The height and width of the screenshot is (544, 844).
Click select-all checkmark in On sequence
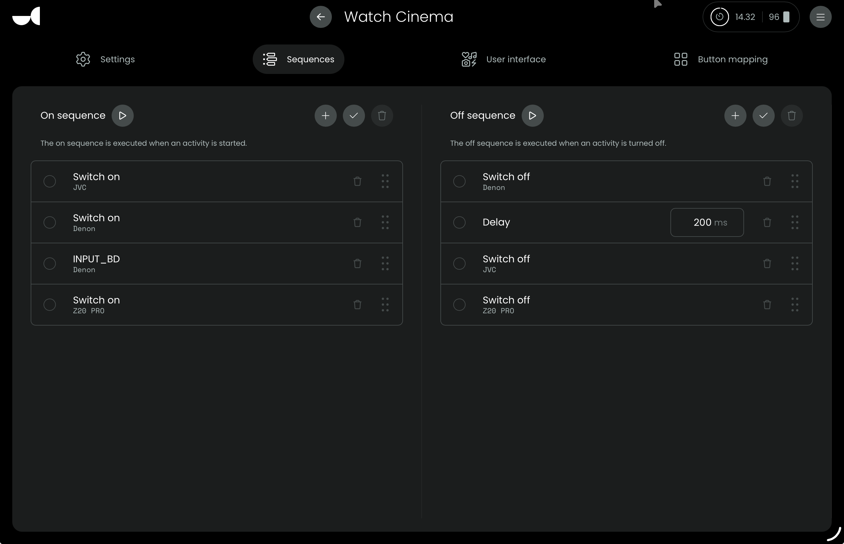coord(354,115)
